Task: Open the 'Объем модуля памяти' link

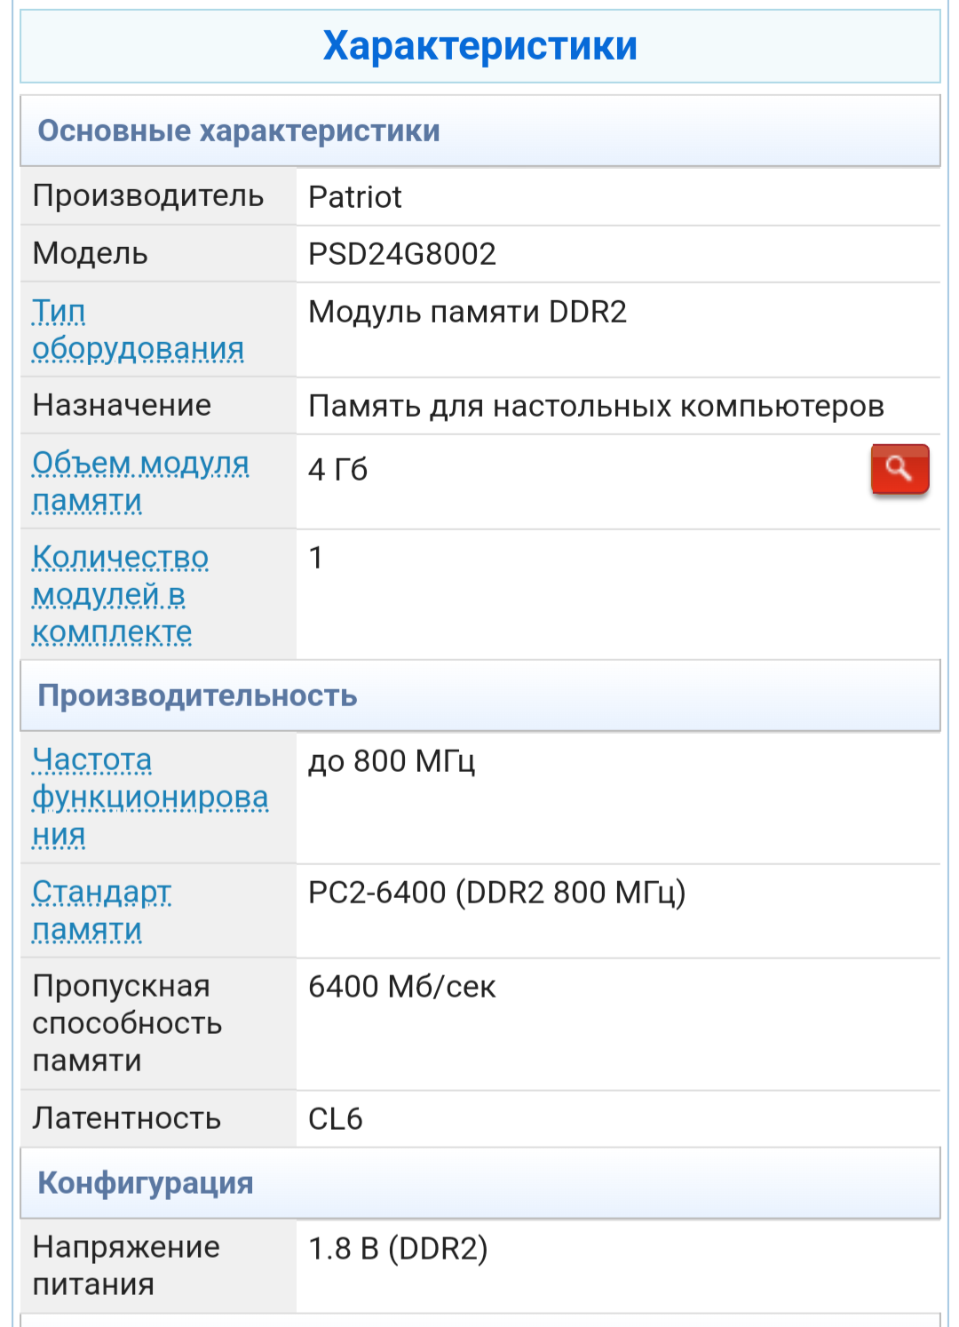Action: [140, 481]
